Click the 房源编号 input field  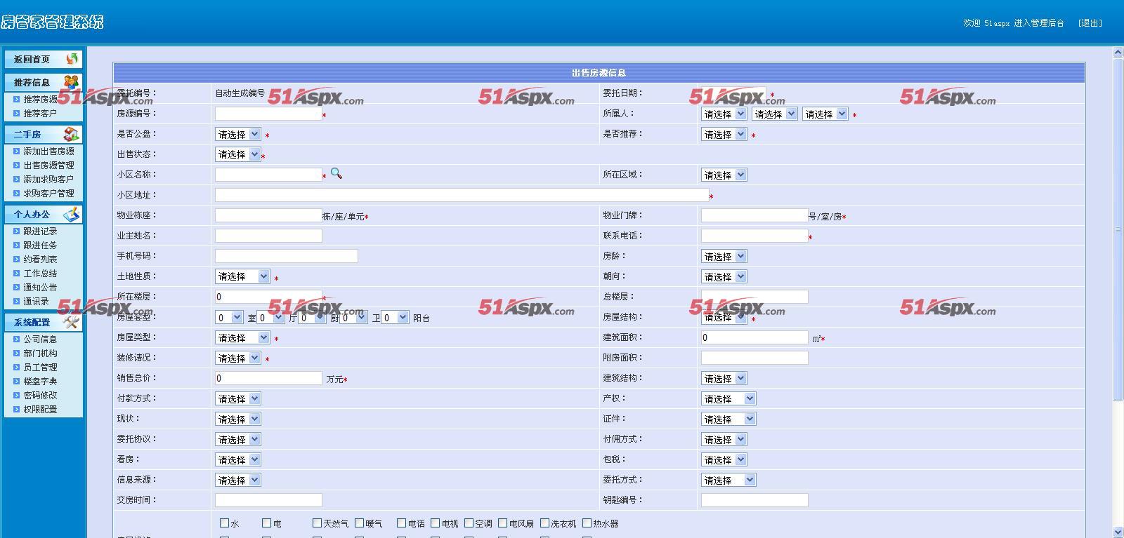pyautogui.click(x=268, y=114)
